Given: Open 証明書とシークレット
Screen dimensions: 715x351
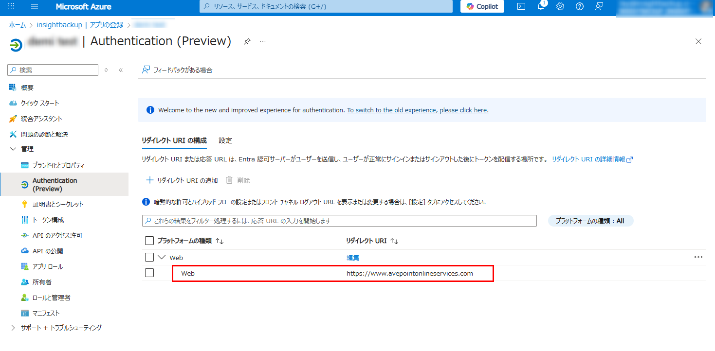Looking at the screenshot, I should click(x=58, y=204).
